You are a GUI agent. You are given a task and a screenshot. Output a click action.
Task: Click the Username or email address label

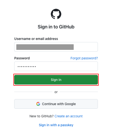[x=36, y=39]
